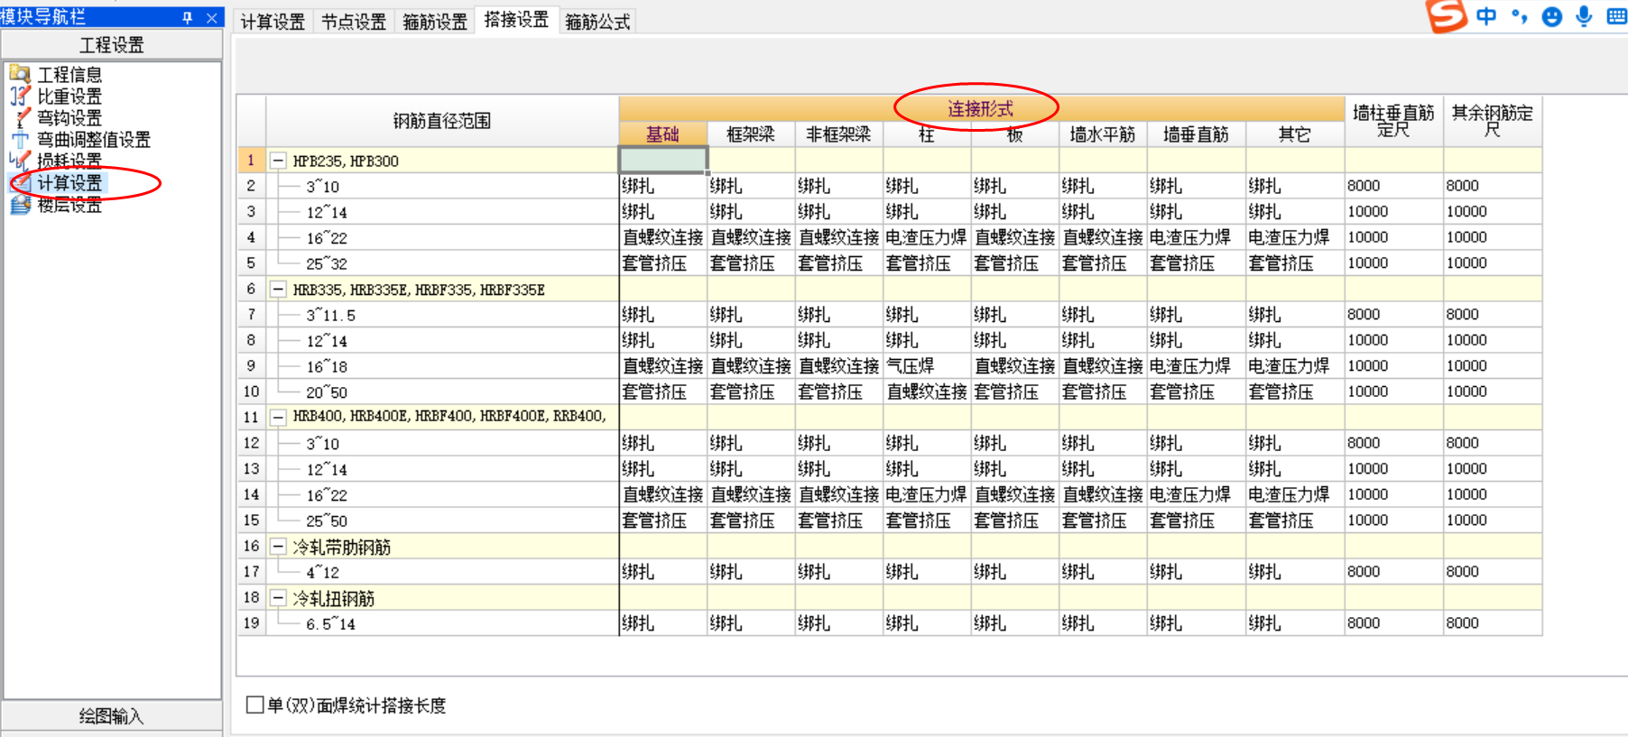Collapse the 冷轧扭钢筋 group

(279, 598)
